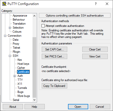113x111 pixels.
Task: Collapse the SSH tree node
Action: click(x=10, y=56)
